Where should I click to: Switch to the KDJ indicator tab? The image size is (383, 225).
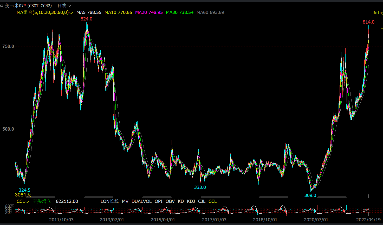(x=191, y=201)
